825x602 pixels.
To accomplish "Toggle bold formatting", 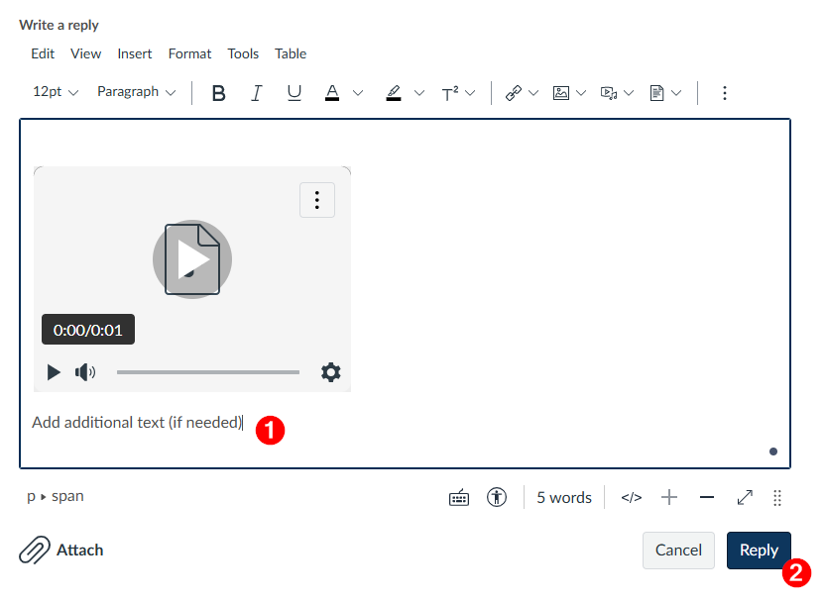I will tap(218, 93).
